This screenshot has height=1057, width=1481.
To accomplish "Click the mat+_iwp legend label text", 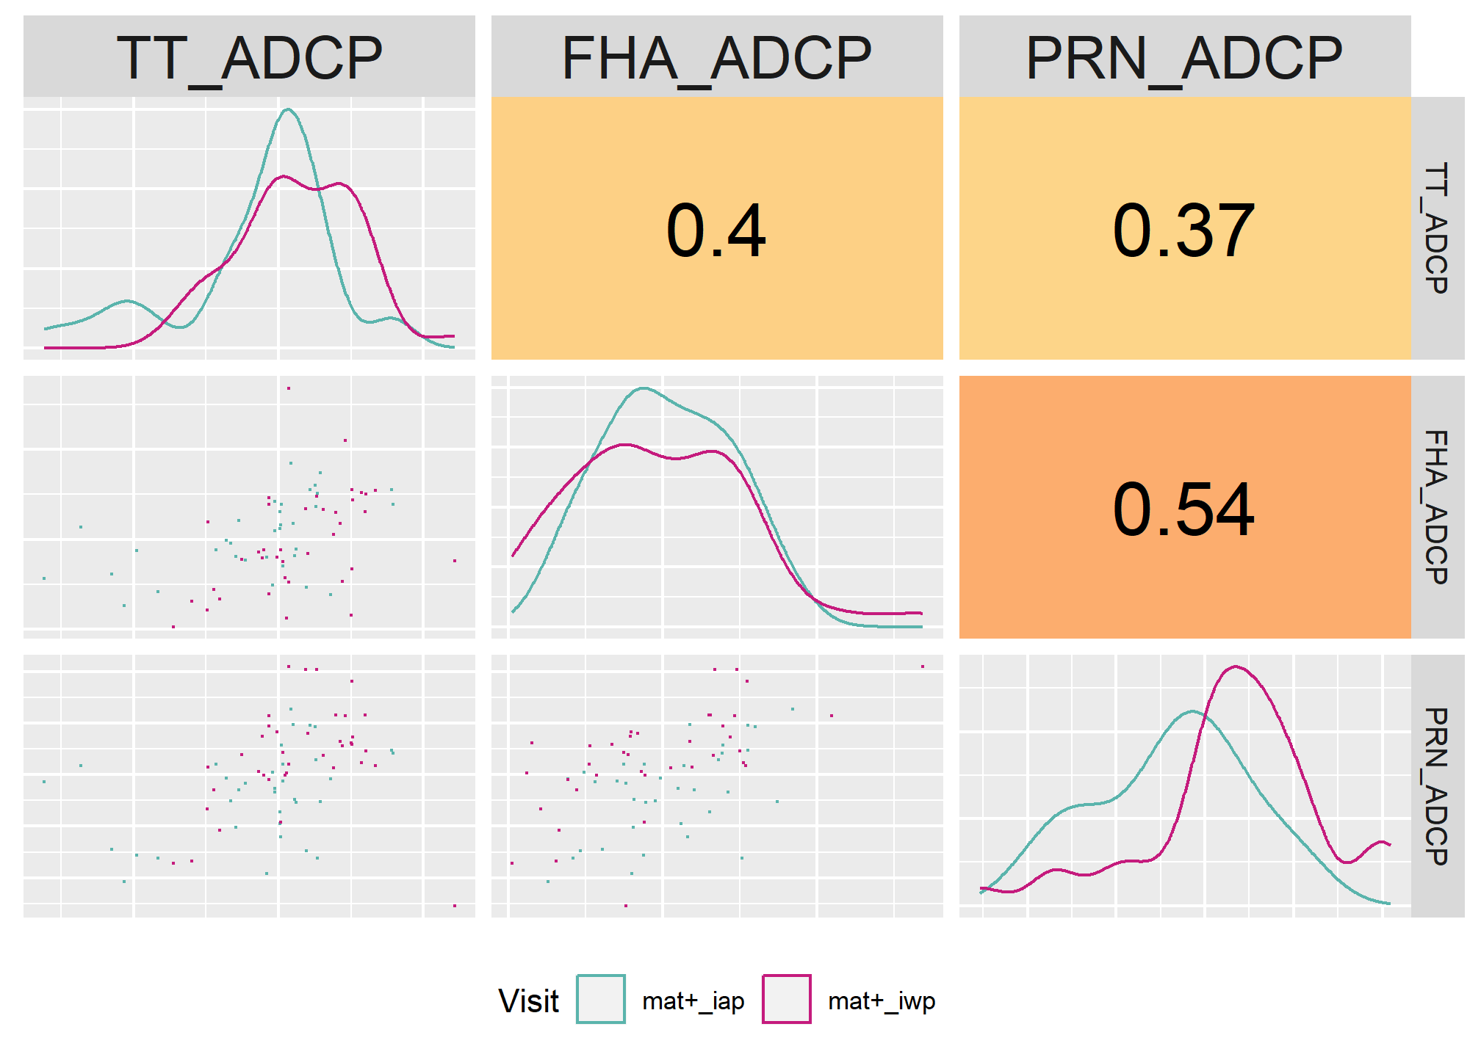I will click(882, 1001).
